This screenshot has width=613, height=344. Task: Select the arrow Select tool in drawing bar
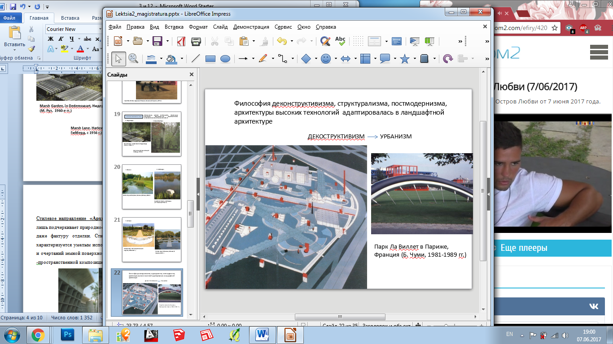click(x=118, y=59)
